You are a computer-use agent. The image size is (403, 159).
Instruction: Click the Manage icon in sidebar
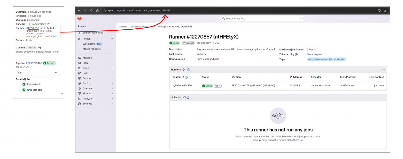[x=79, y=58]
